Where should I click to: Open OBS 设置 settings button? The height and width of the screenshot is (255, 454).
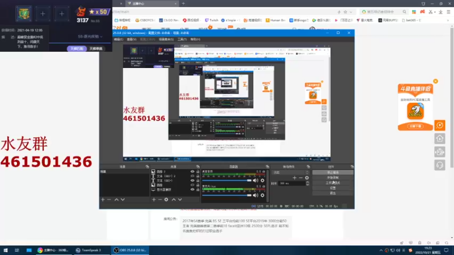point(333,188)
